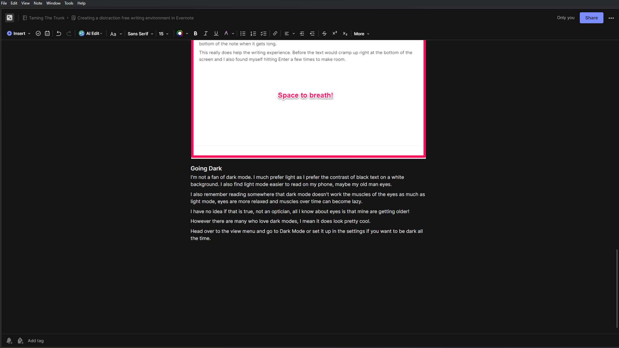Image resolution: width=619 pixels, height=348 pixels.
Task: Select the numbered list tool
Action: (x=253, y=33)
